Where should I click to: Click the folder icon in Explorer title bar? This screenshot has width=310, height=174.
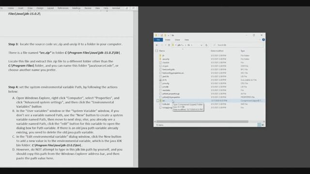(156, 35)
